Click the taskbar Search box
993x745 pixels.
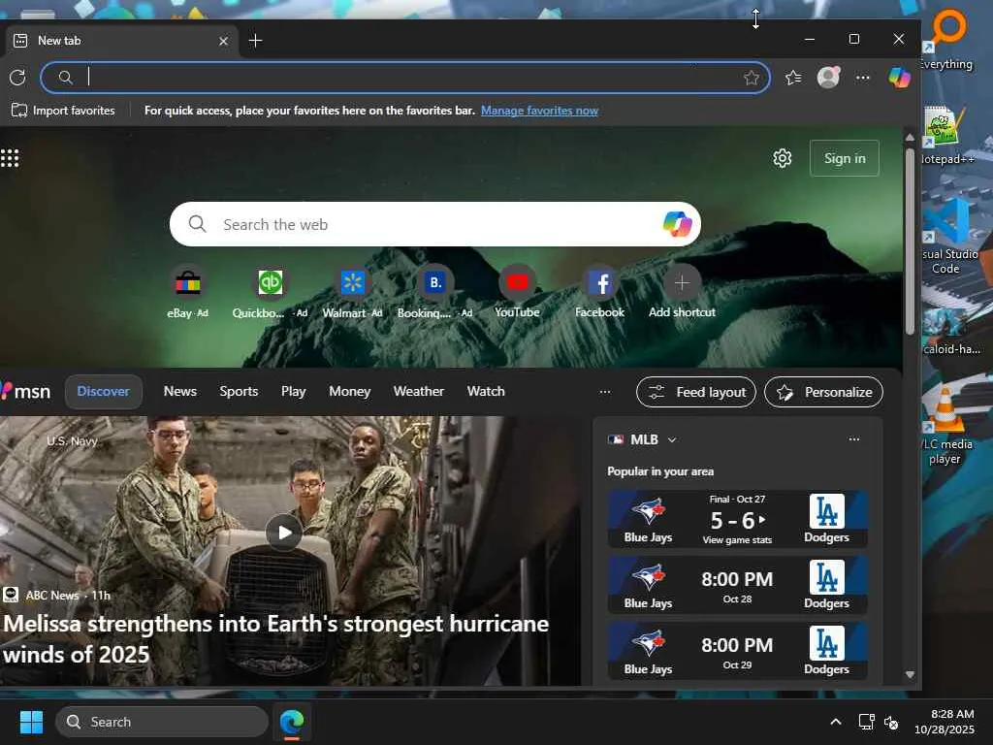click(162, 722)
